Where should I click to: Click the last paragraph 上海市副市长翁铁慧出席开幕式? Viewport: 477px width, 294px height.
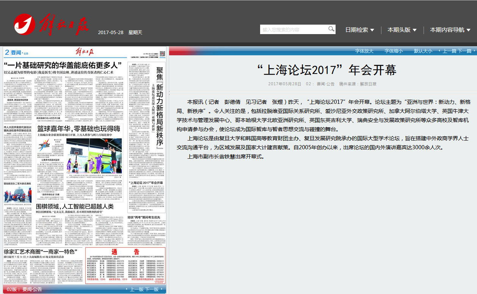[x=226, y=156]
